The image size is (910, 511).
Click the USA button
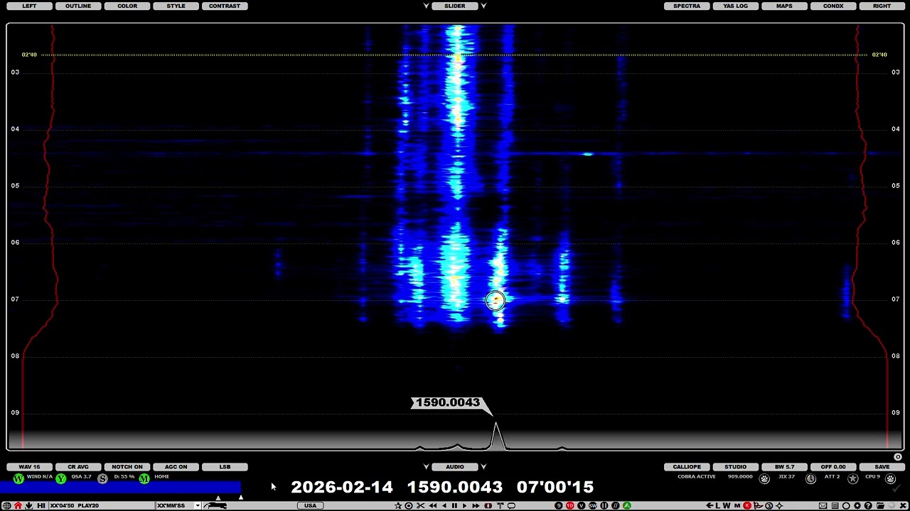(310, 505)
